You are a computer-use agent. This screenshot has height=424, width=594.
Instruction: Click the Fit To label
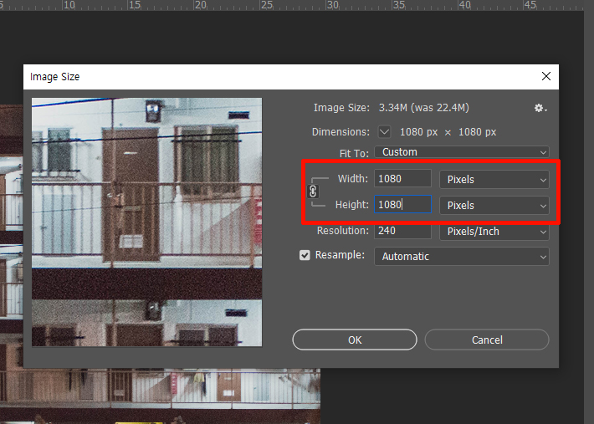coord(354,153)
